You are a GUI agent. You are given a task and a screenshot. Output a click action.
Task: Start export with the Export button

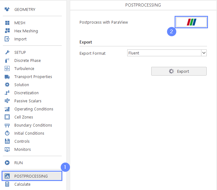coord(179,71)
